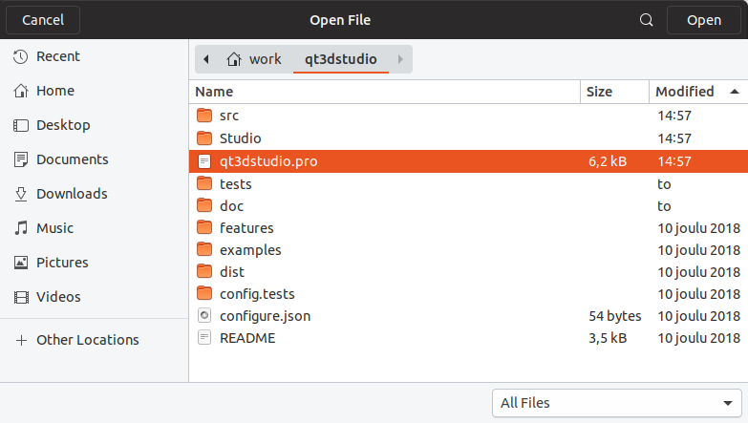
Task: Click the left arrow in path bar
Action: pyautogui.click(x=206, y=59)
